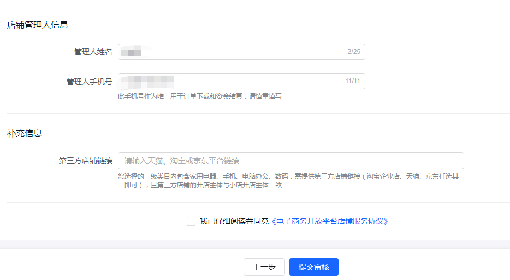Select the 补充信息 section heading
The width and height of the screenshot is (510, 280).
tap(25, 133)
